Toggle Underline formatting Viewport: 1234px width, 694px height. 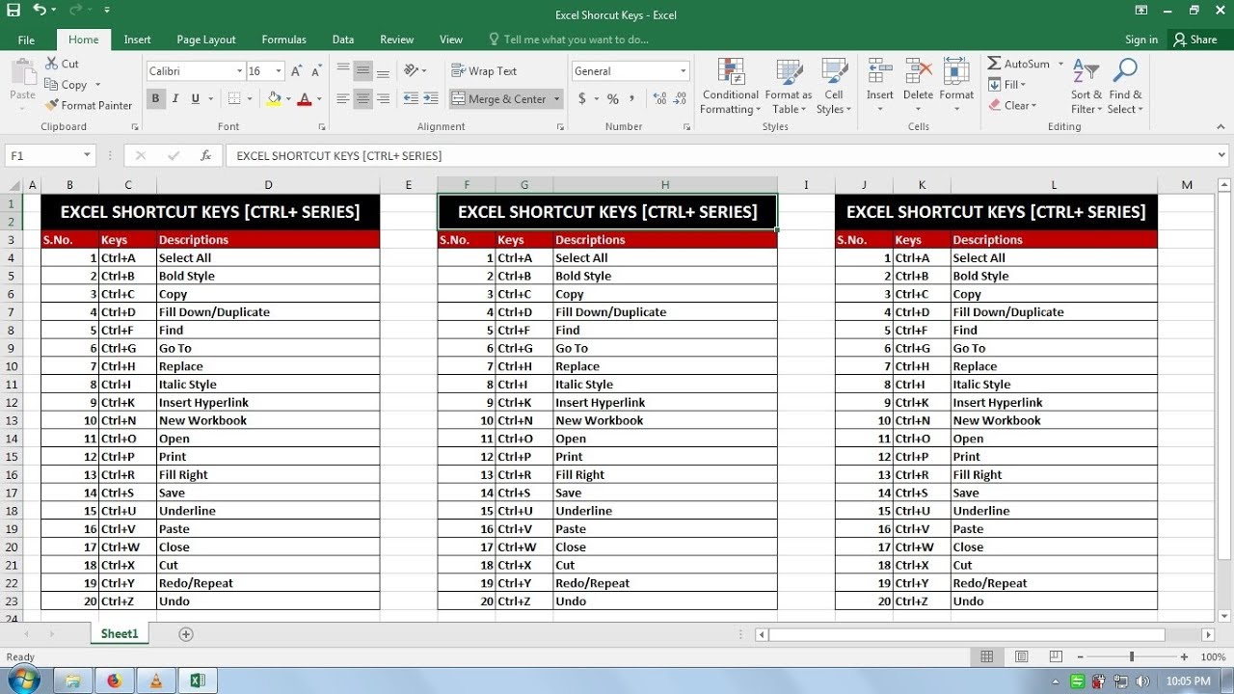click(196, 98)
